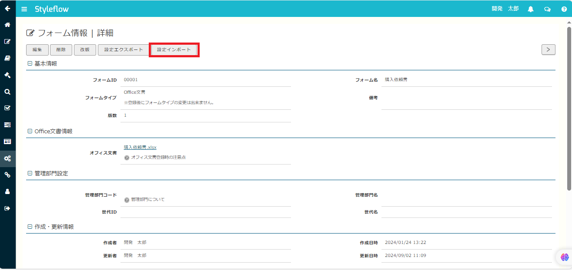Open notifications bell in header

coord(531,9)
